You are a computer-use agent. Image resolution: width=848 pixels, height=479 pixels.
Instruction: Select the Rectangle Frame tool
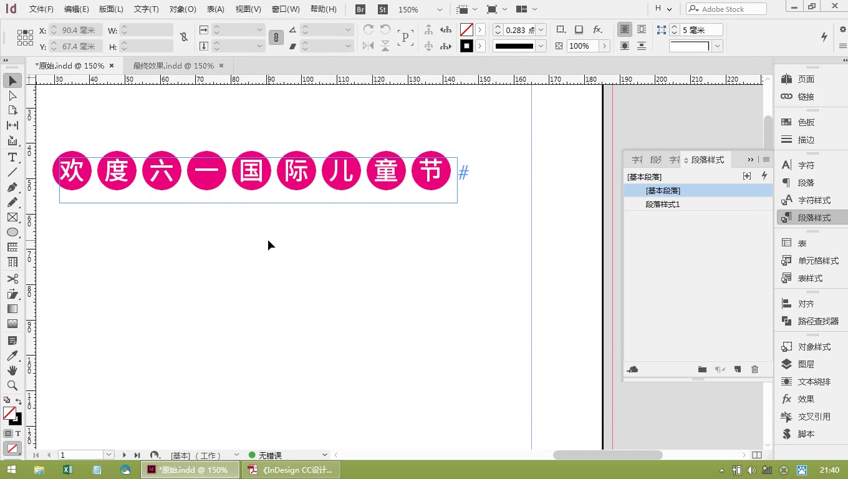12,217
